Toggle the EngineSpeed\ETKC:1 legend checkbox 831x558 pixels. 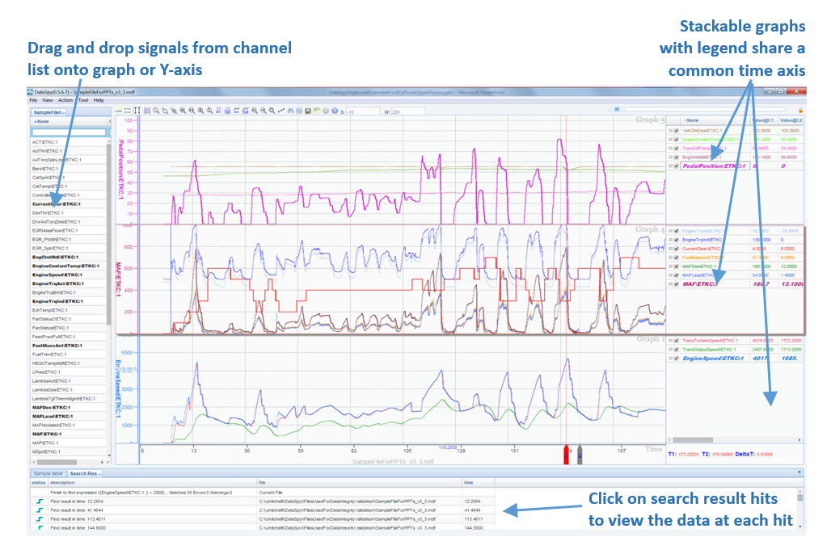pyautogui.click(x=677, y=359)
